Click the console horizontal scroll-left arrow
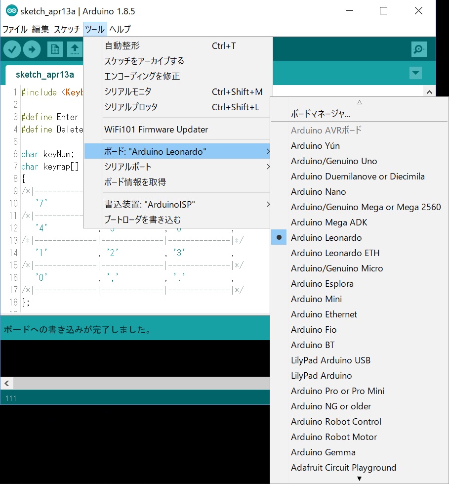Image resolution: width=449 pixels, height=484 pixels. [7, 383]
